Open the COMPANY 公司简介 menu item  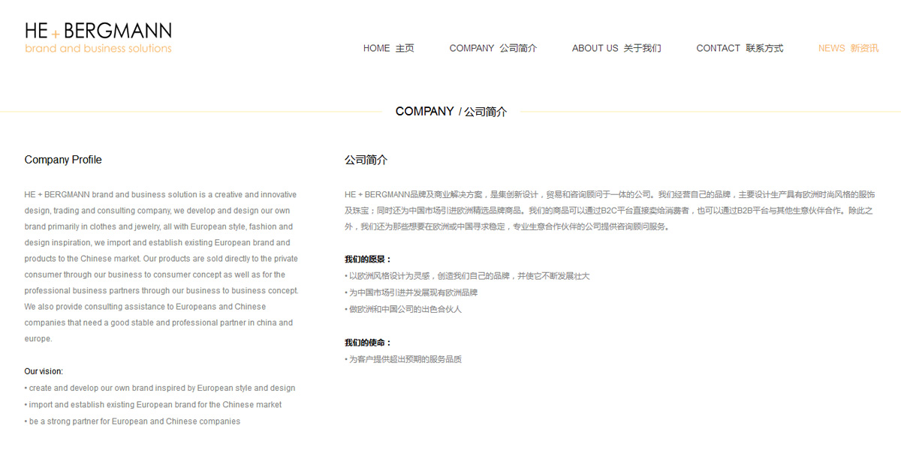493,48
